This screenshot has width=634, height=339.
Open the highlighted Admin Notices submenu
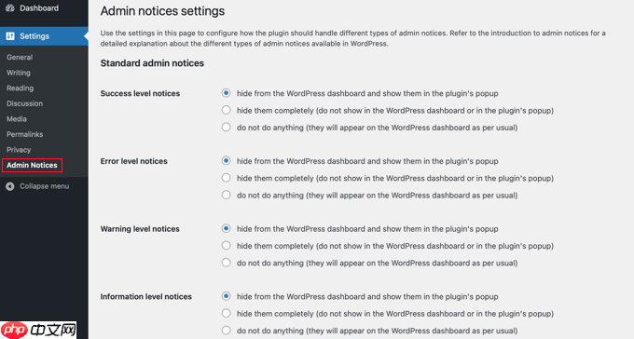coord(32,165)
